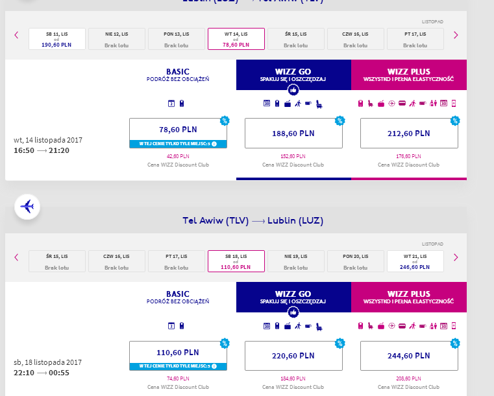The width and height of the screenshot is (494, 396).
Task: Click the outbound WIZZ PLUS column header
Action: point(409,75)
